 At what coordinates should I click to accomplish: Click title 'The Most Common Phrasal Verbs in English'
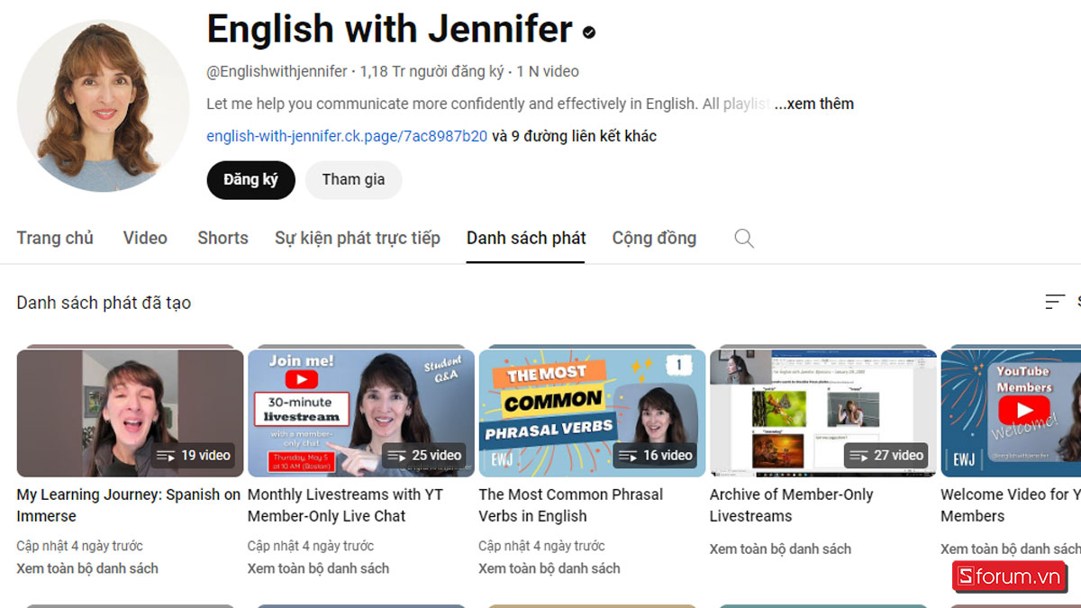(x=570, y=505)
